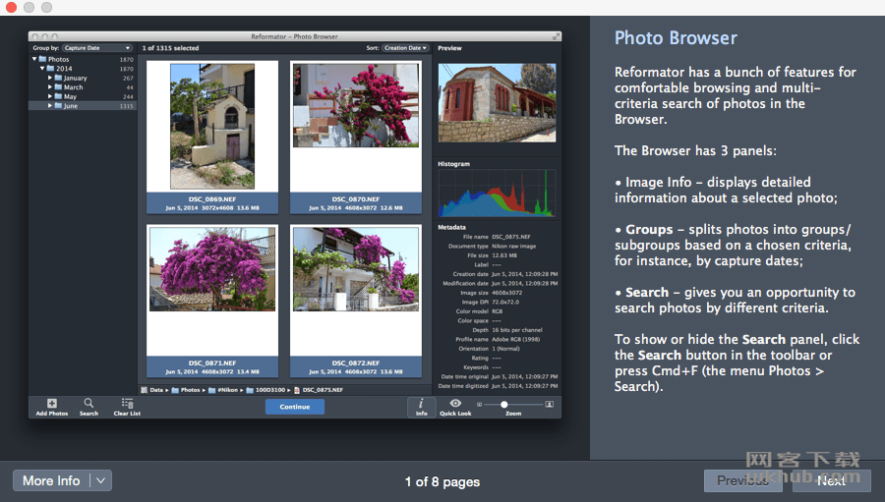Open Quick Look eye icon
This screenshot has width=885, height=502.
[x=455, y=404]
